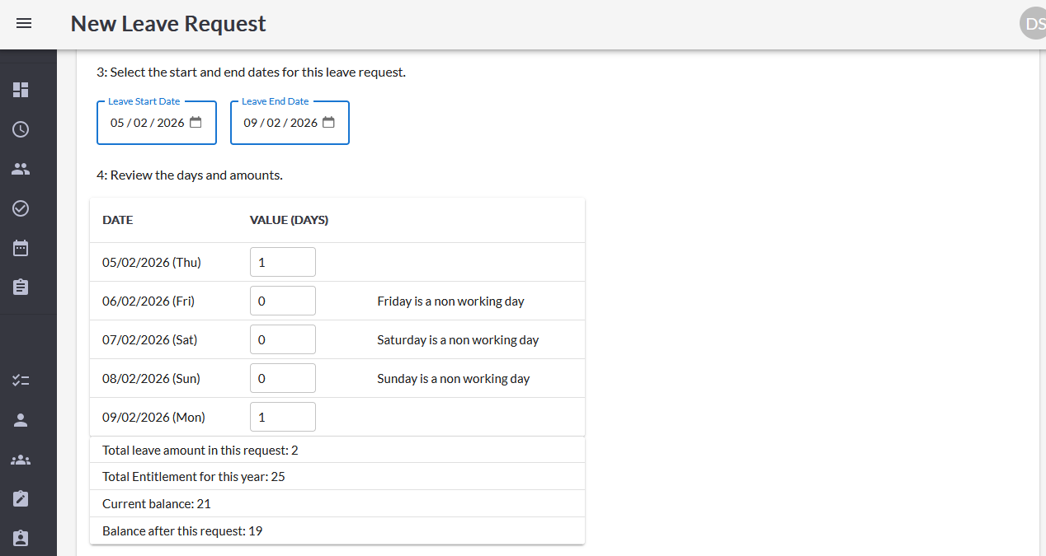Open the user avatar in the header
The image size is (1046, 556).
coord(1034,24)
